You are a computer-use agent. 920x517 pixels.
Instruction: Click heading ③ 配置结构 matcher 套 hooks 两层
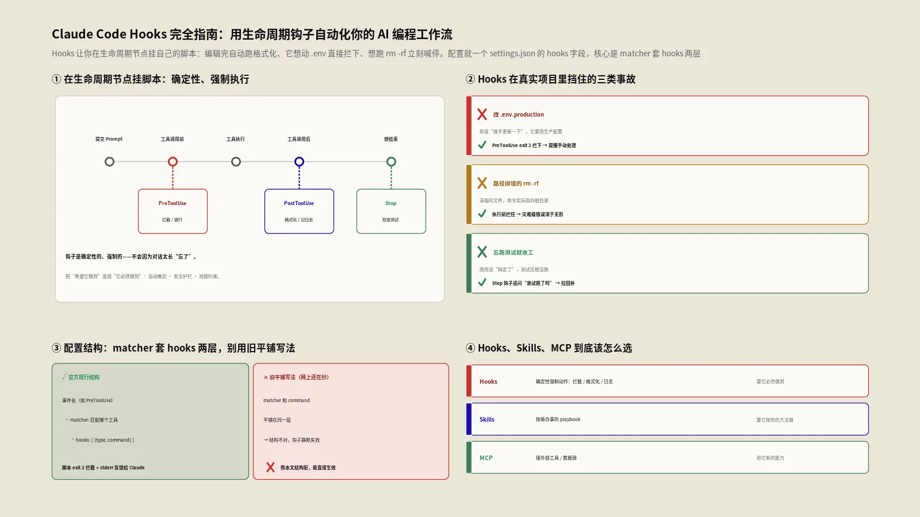pos(174,348)
